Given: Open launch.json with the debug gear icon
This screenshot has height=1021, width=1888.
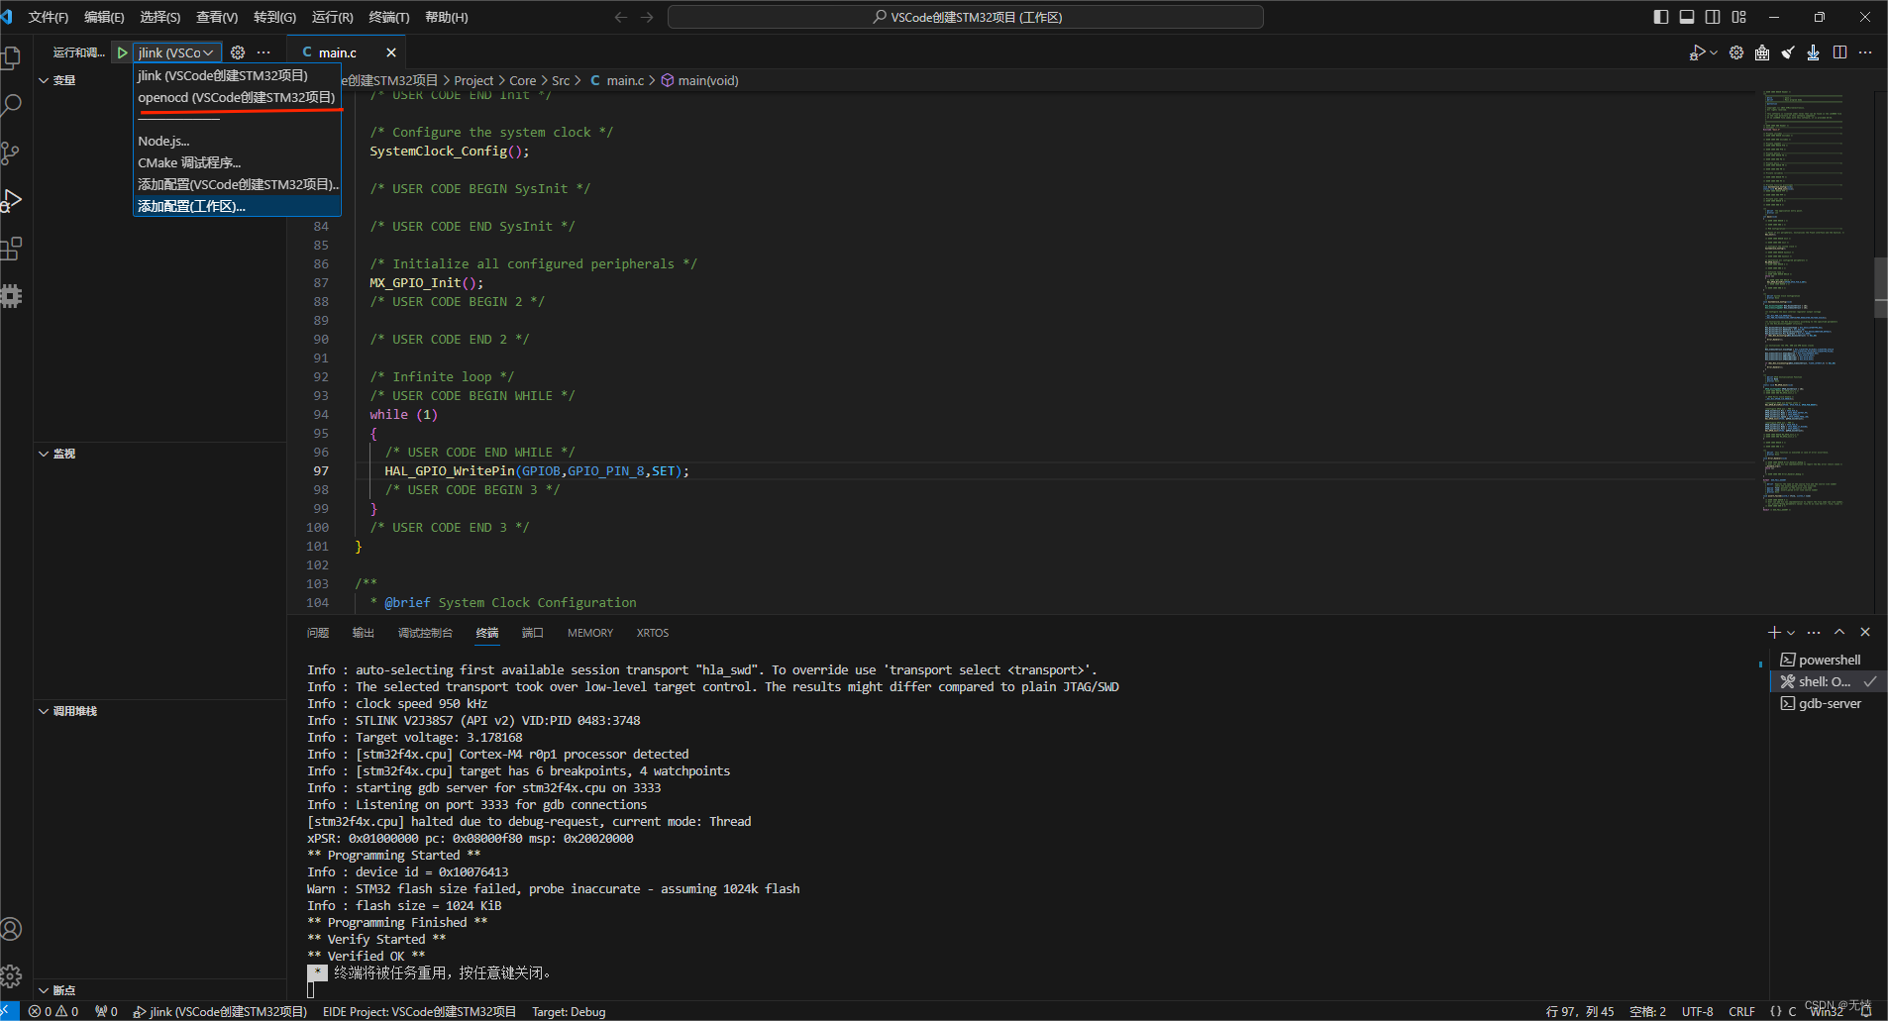Looking at the screenshot, I should point(238,52).
